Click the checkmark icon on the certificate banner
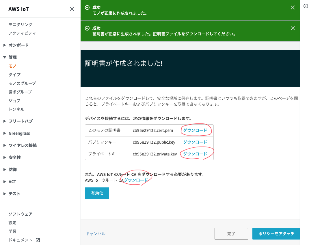 click(x=87, y=28)
